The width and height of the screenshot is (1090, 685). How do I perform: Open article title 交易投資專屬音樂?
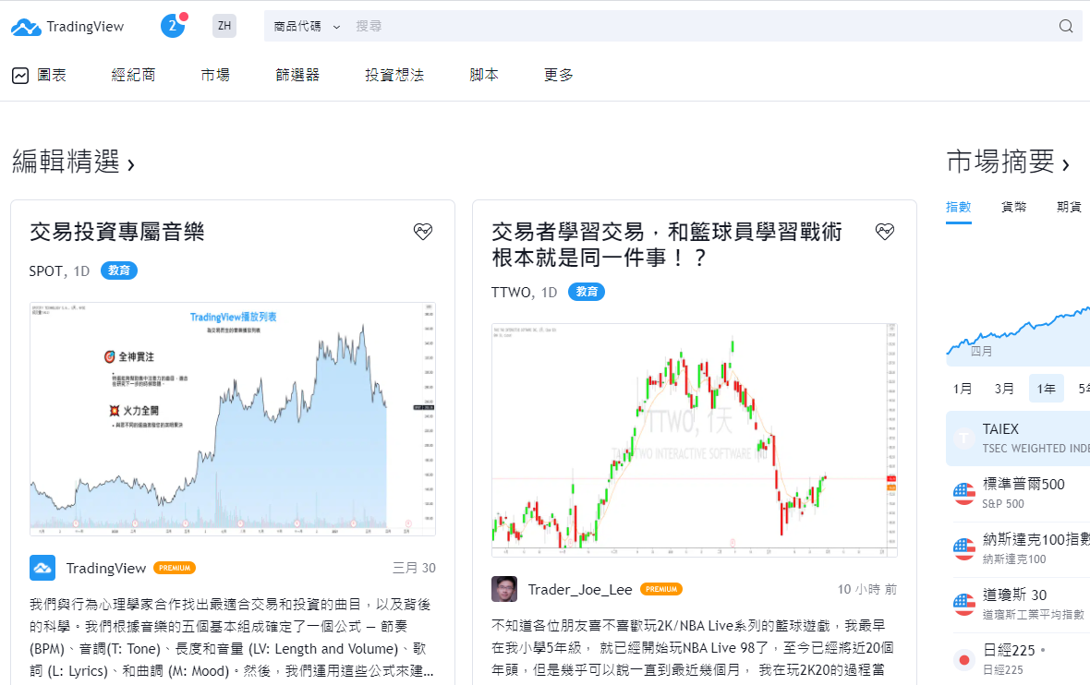(116, 232)
